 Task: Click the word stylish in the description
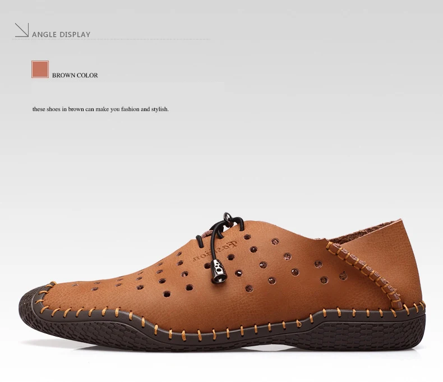pos(160,109)
